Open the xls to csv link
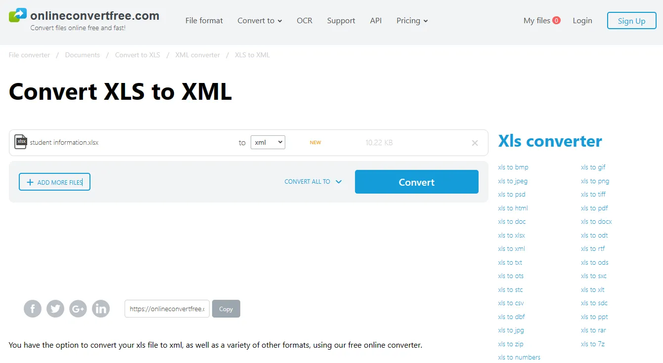This screenshot has height=363, width=663. (x=511, y=303)
